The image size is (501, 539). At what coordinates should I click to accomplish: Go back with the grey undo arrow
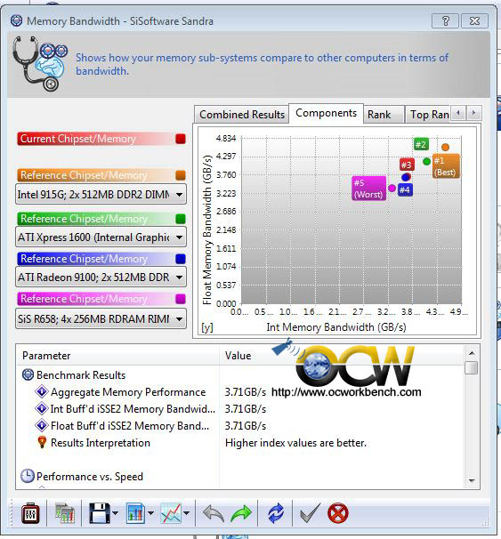pos(214,514)
